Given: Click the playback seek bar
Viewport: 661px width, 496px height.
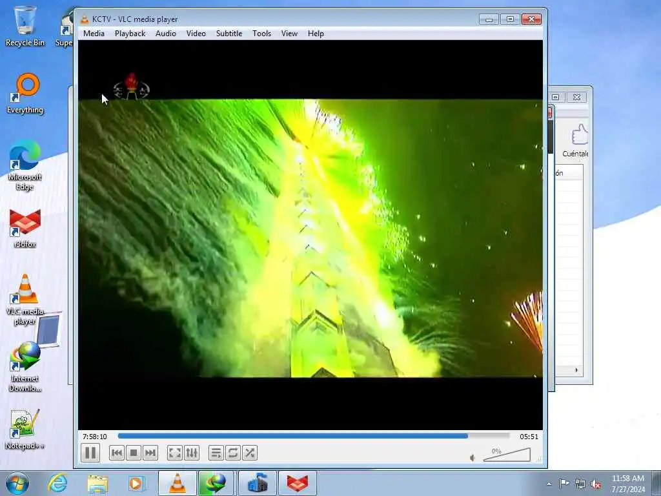Looking at the screenshot, I should coord(313,436).
